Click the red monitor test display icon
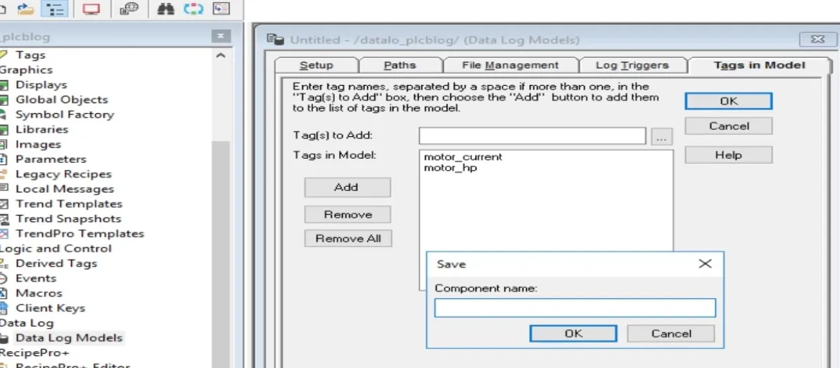This screenshot has width=840, height=368. [x=91, y=8]
